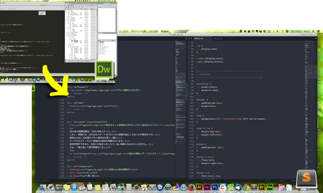
Task: Open the ヘルプ menu in menu bar
Action: click(x=153, y=32)
